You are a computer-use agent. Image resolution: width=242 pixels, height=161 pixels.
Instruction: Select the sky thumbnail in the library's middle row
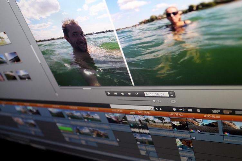14,57
